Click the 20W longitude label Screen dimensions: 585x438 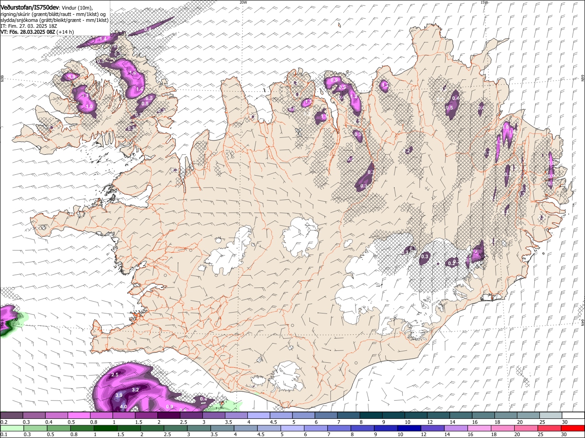[x=243, y=2]
